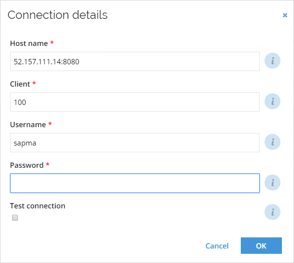
Task: Select the Username field with sapma
Action: click(x=135, y=143)
